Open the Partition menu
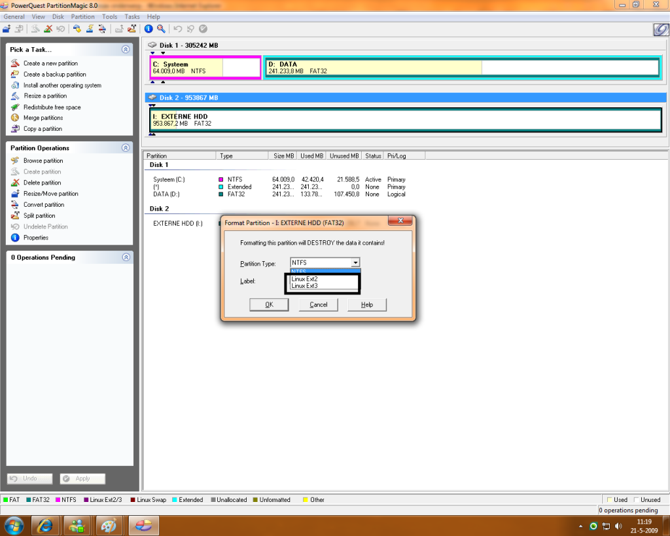 click(x=83, y=16)
